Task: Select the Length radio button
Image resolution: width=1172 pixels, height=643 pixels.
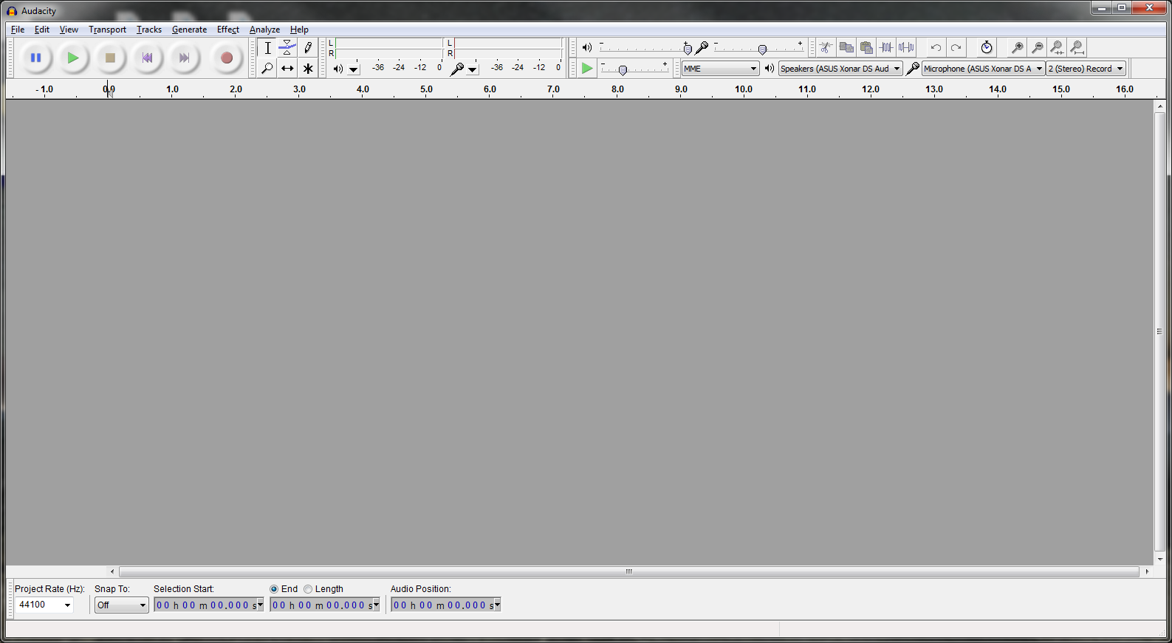Action: 308,589
